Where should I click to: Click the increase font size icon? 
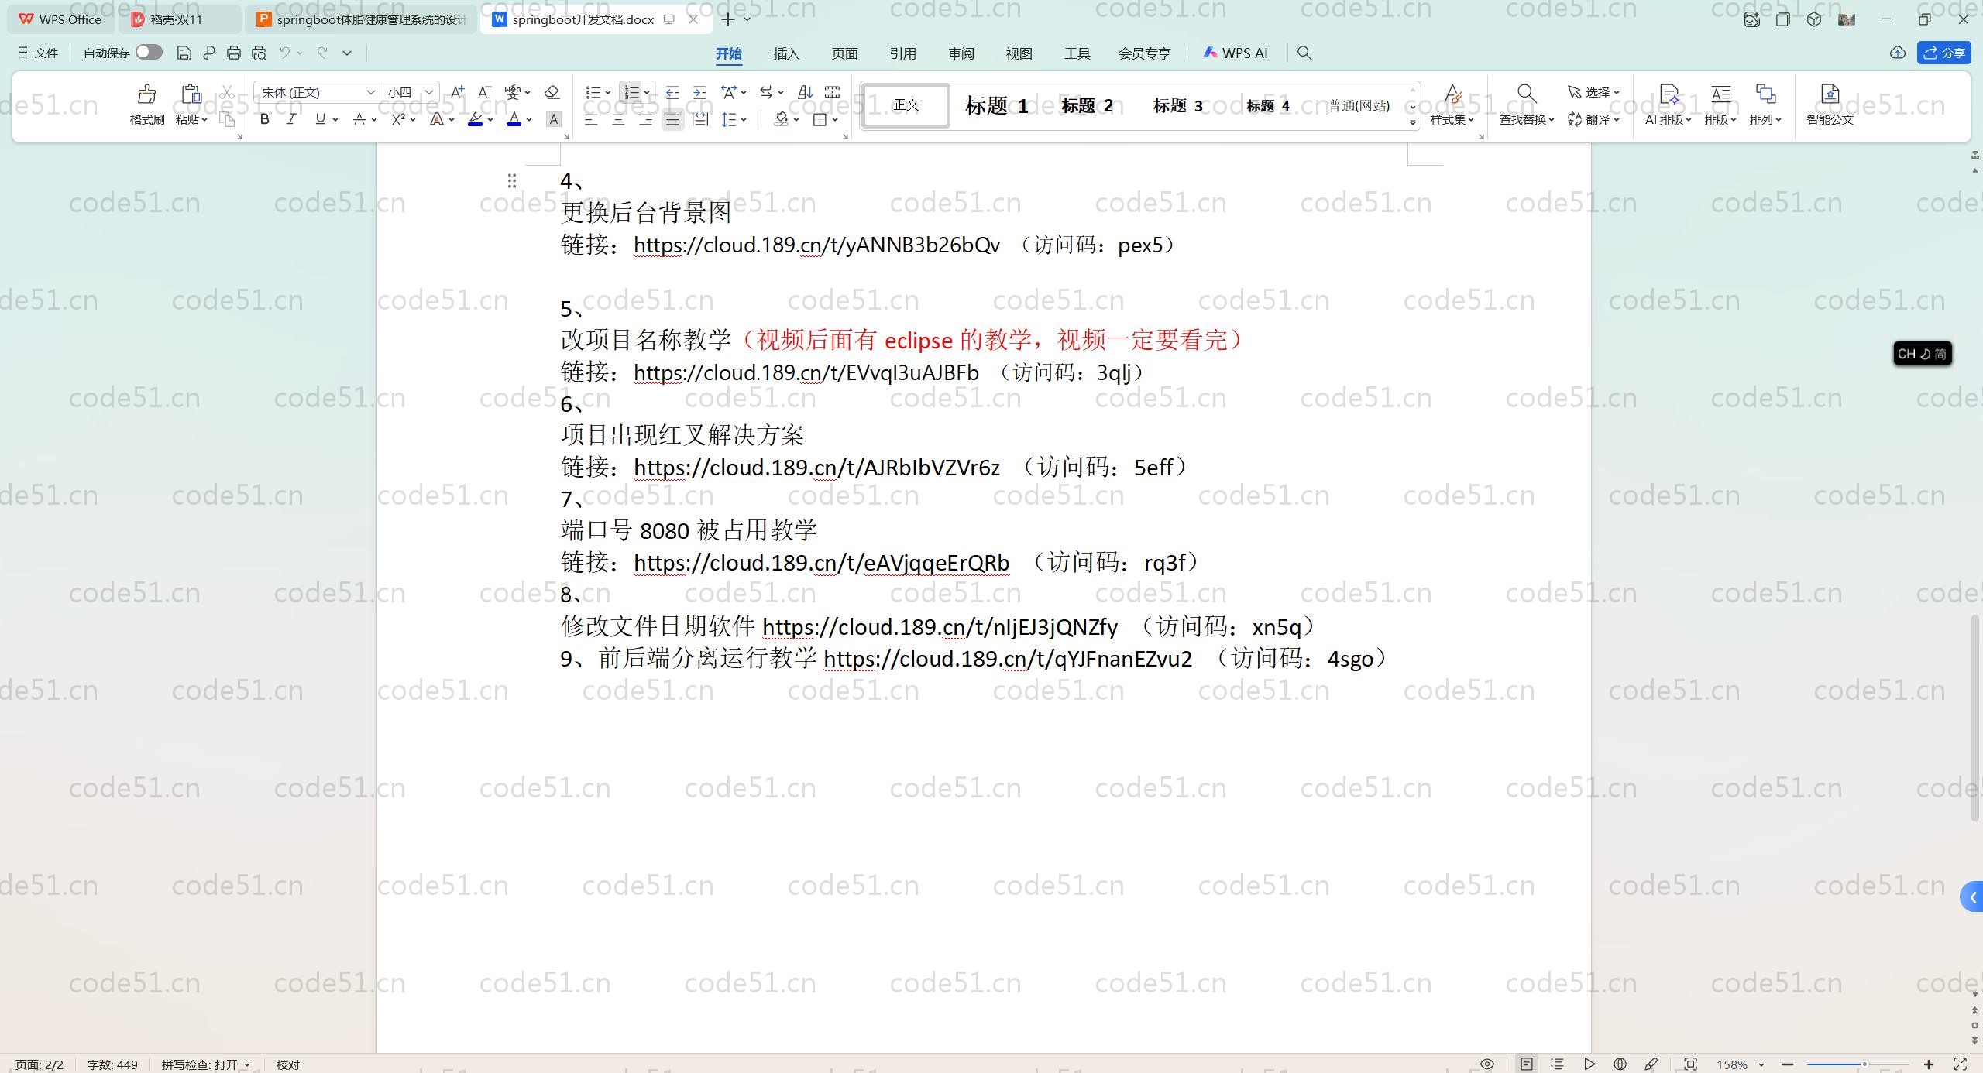(457, 92)
